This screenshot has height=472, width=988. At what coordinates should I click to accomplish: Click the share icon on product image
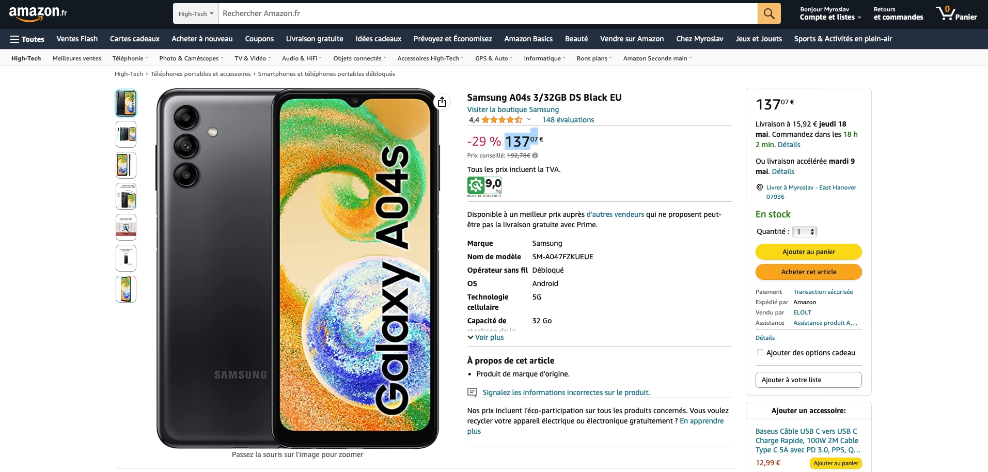[442, 102]
